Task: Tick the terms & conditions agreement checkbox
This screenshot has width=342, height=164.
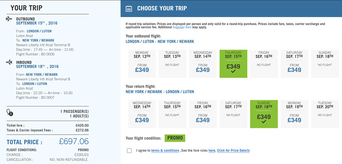Action: 129,150
